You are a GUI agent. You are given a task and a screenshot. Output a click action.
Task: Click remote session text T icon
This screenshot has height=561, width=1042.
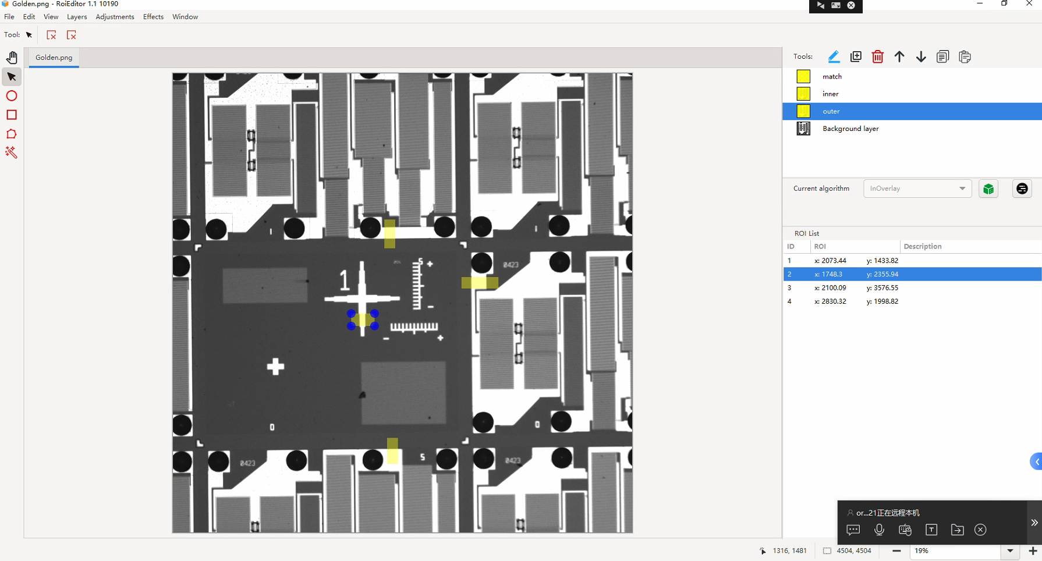pos(931,530)
